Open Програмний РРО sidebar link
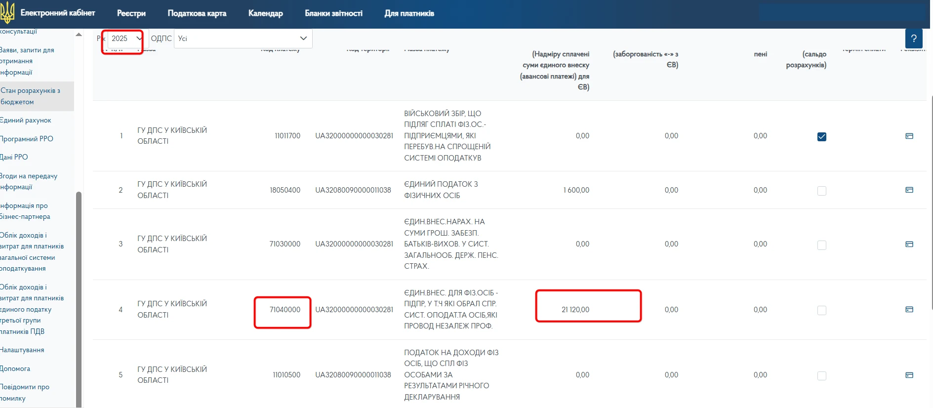 click(x=27, y=139)
